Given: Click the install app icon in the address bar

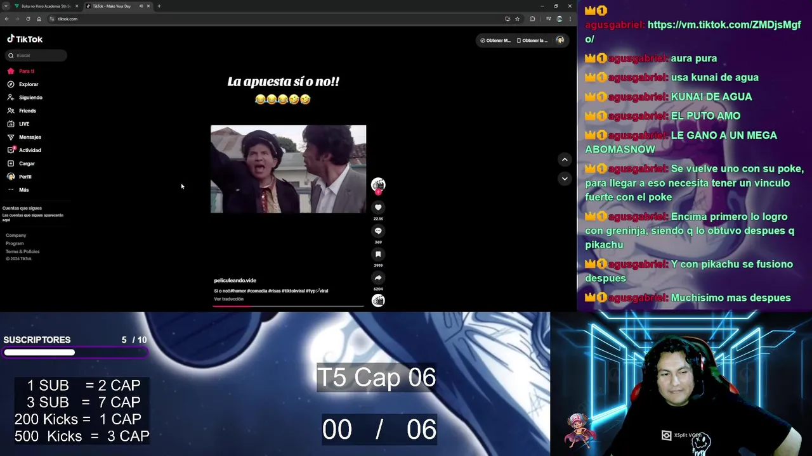Looking at the screenshot, I should pos(507,19).
